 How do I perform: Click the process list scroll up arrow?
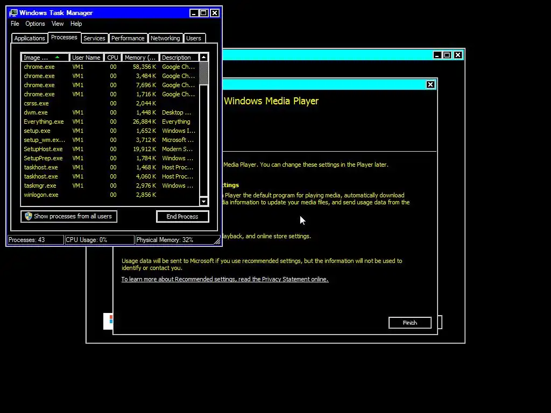pyautogui.click(x=204, y=57)
